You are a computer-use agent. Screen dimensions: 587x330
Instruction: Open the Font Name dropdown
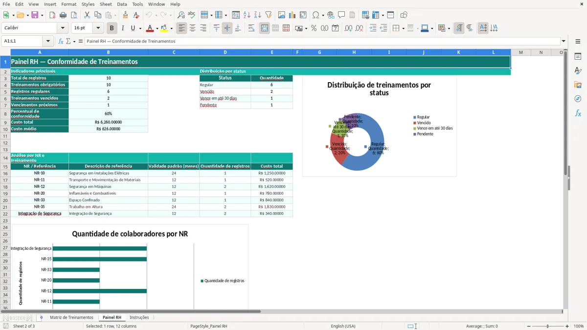click(62, 28)
